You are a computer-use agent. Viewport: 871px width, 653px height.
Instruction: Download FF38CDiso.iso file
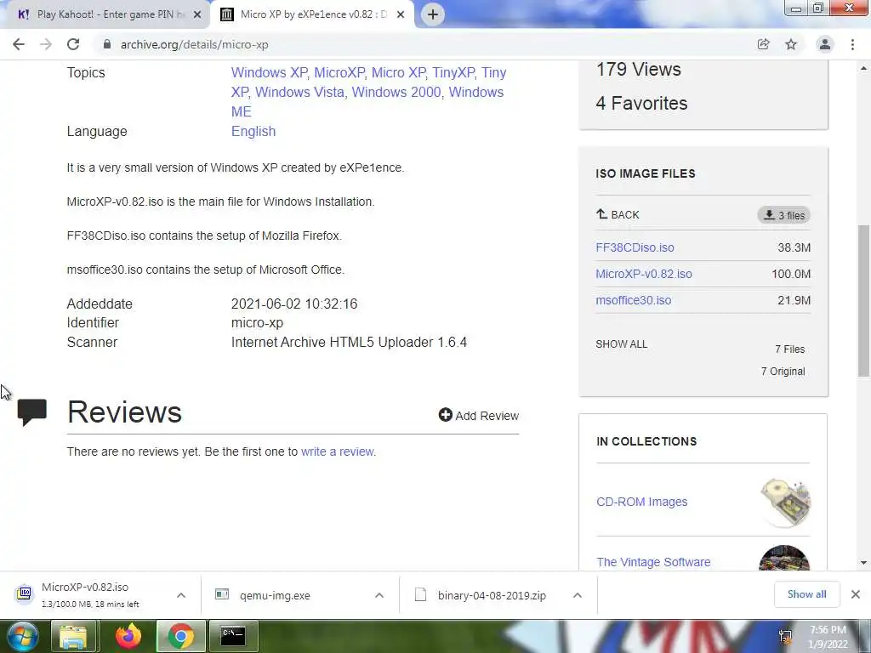pyautogui.click(x=635, y=247)
